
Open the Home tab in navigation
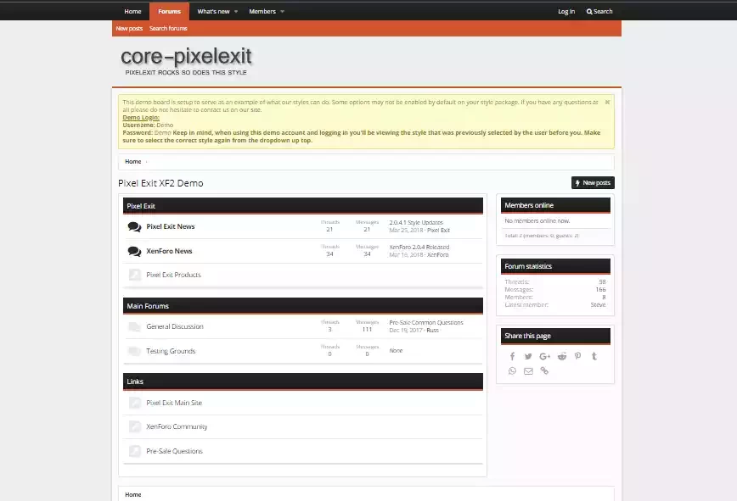[x=132, y=11]
